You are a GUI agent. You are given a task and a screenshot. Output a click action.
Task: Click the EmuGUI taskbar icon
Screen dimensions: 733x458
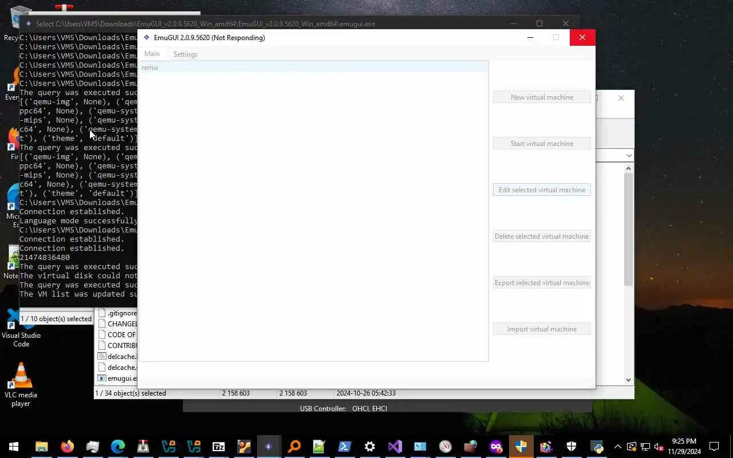(x=269, y=447)
